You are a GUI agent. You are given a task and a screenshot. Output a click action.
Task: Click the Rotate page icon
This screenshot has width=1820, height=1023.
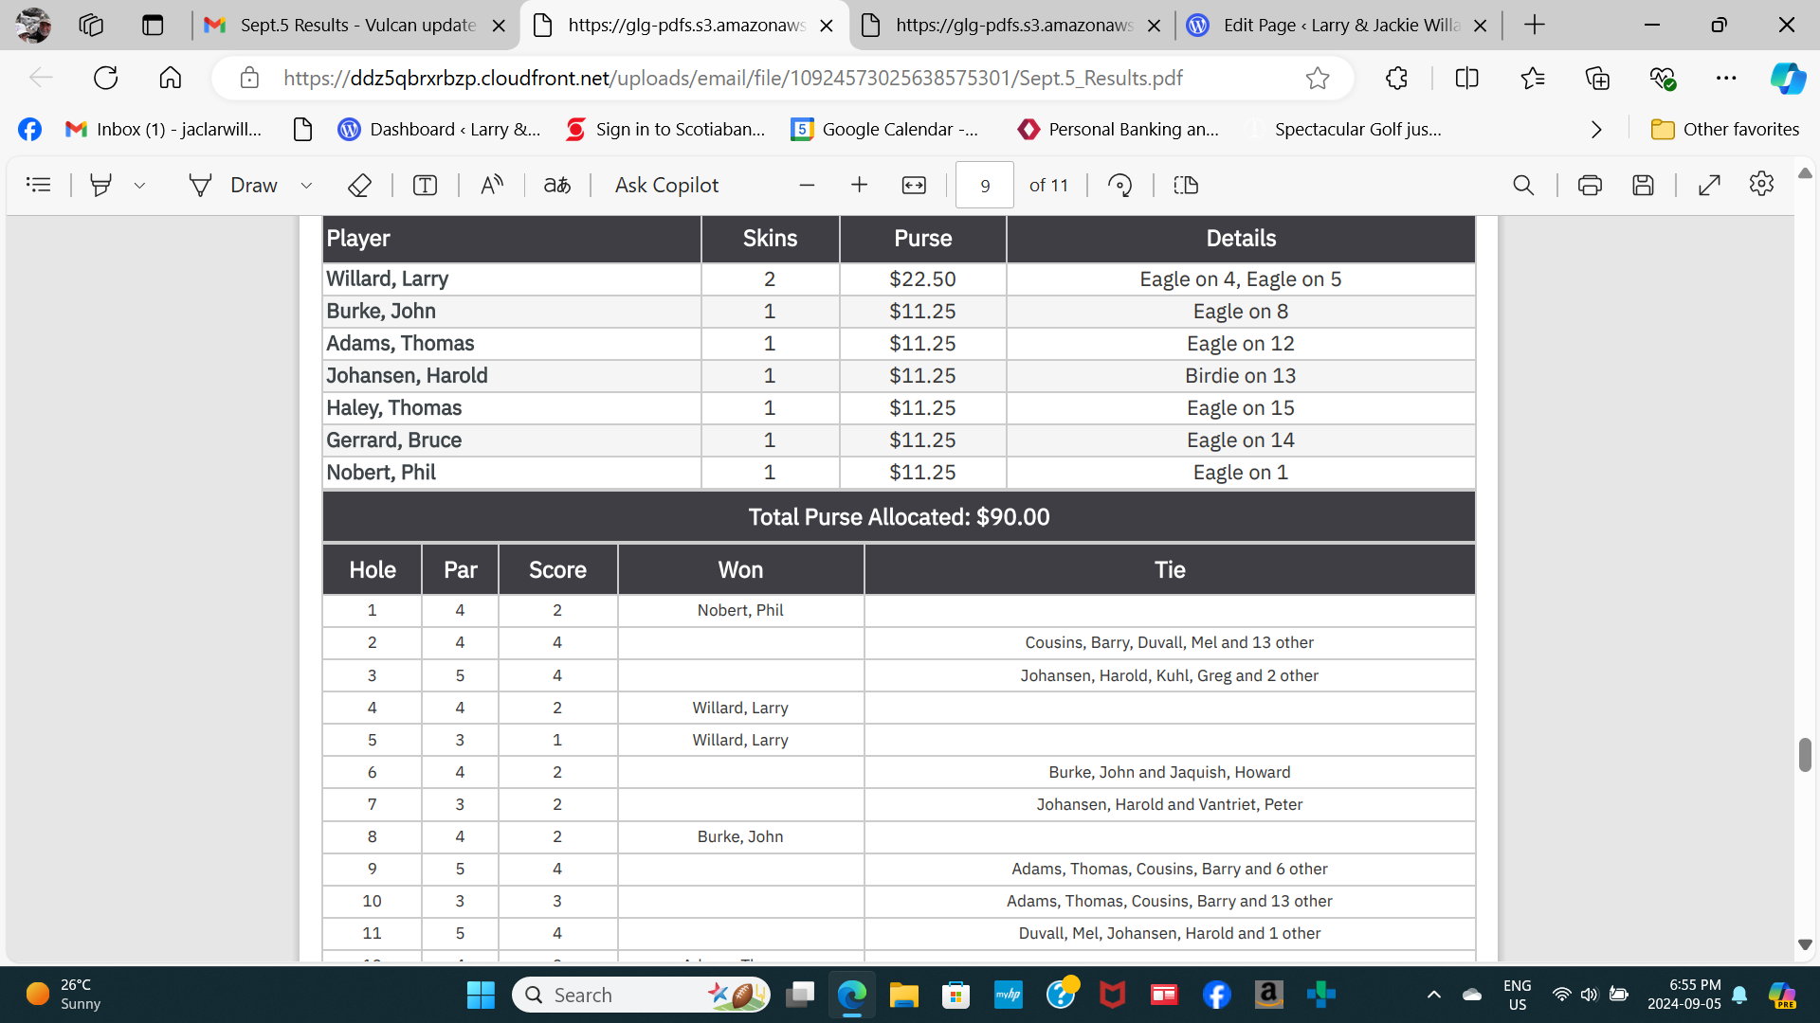coord(1119,185)
